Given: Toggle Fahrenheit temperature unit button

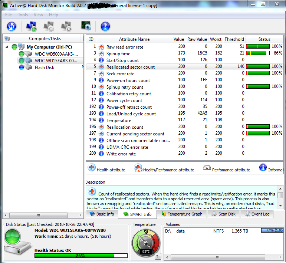Looking at the screenshot, I should pyautogui.click(x=158, y=256).
